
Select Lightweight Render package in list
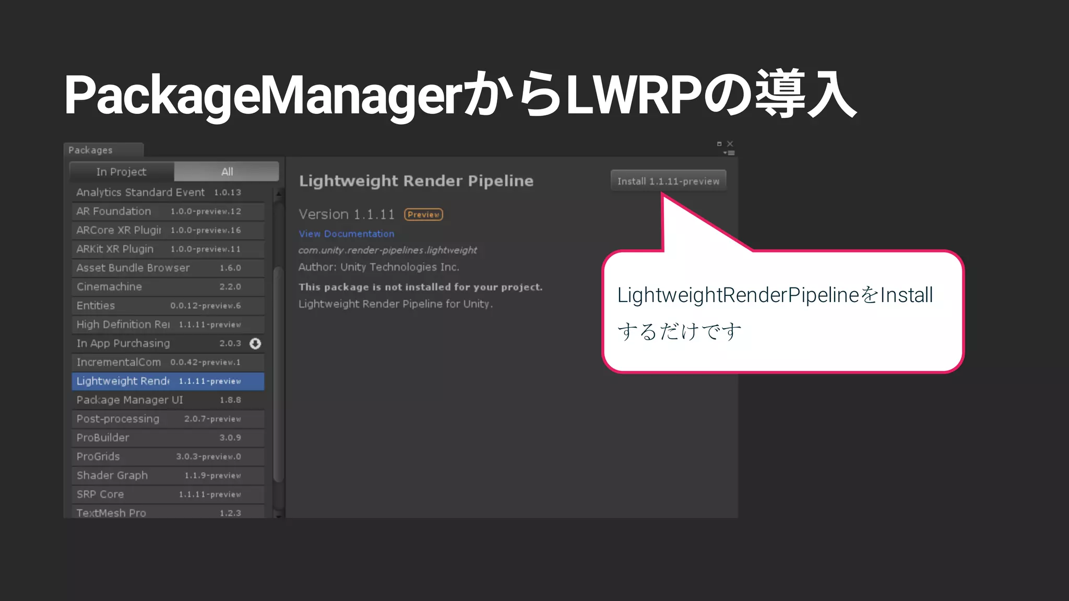tap(168, 381)
